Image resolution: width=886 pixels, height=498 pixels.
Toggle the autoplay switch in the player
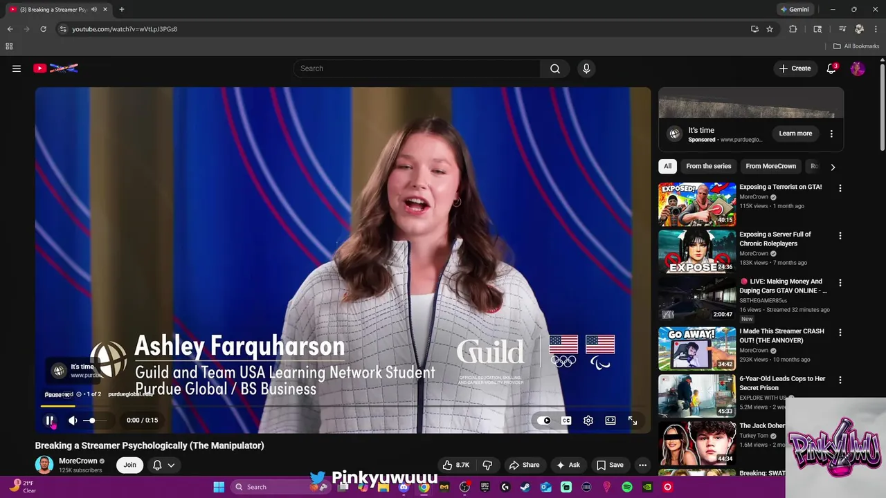tap(544, 421)
